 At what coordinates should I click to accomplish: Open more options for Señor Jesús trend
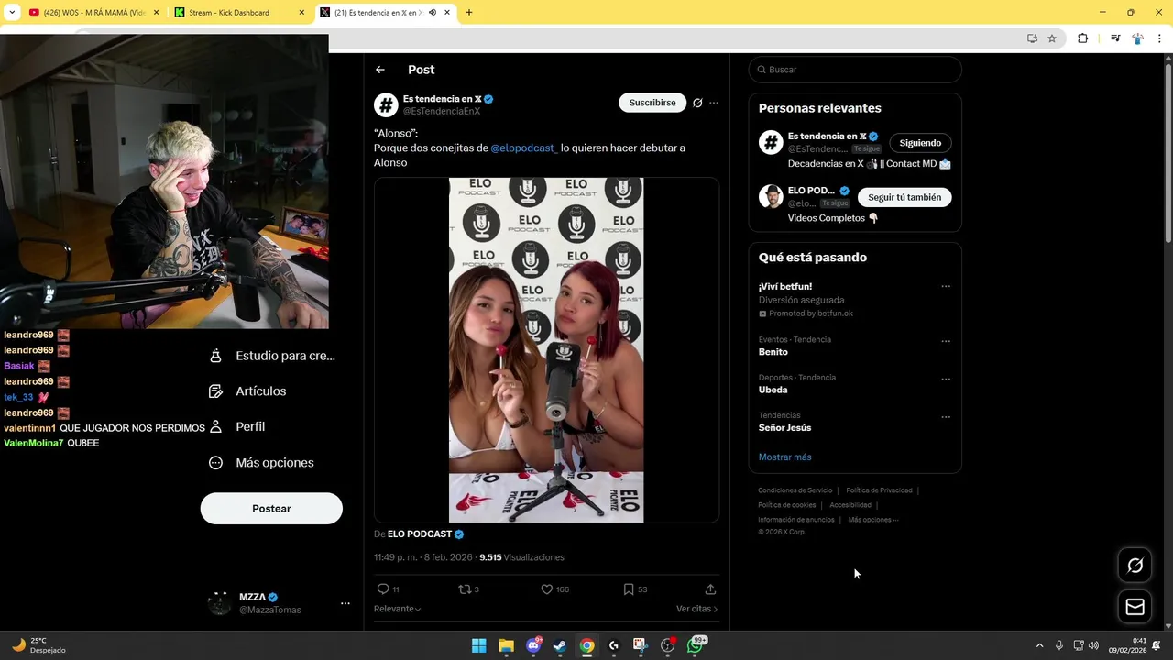click(946, 417)
